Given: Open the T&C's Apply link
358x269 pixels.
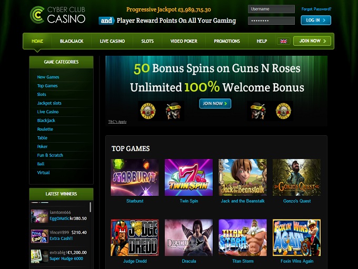Looking at the screenshot, I should click(x=117, y=122).
